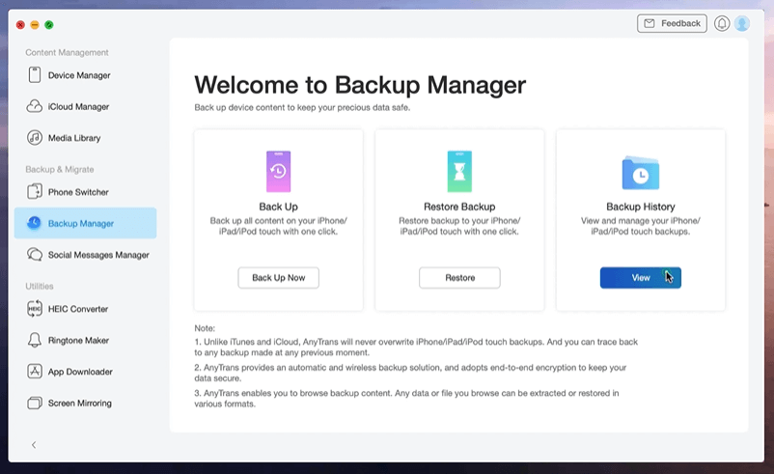Click the green Restore Backup hourglass icon
Image resolution: width=774 pixels, height=474 pixels.
click(x=459, y=171)
